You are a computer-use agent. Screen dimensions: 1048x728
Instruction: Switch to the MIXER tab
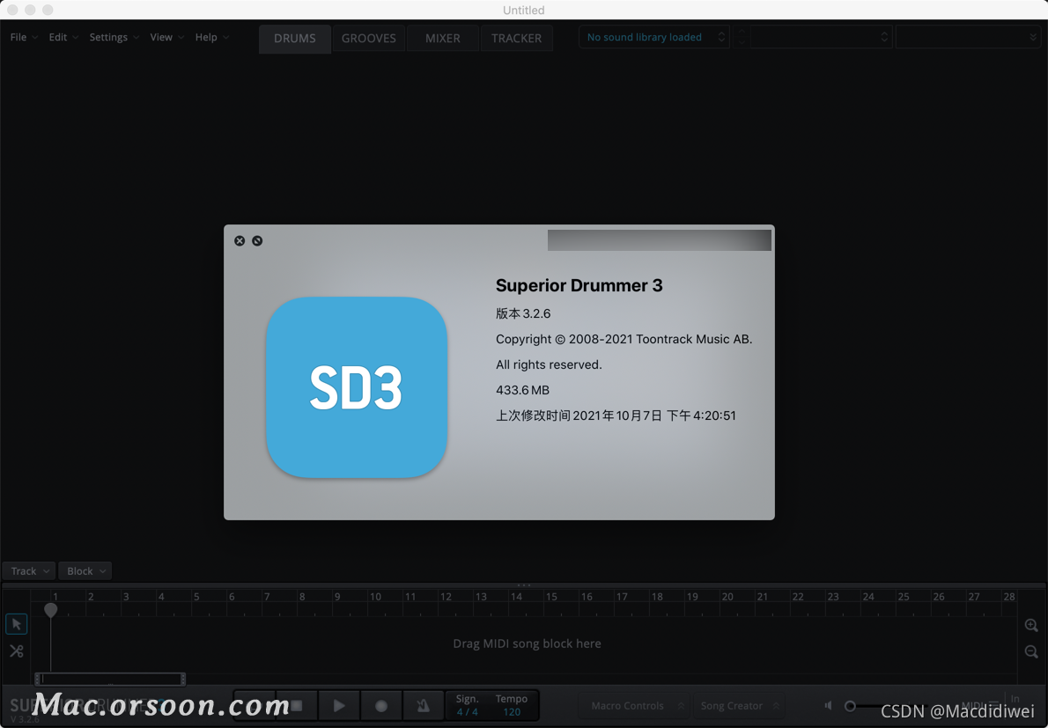pyautogui.click(x=442, y=38)
